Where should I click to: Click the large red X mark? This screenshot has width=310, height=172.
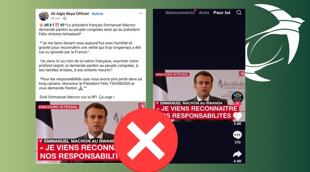[x=146, y=140]
